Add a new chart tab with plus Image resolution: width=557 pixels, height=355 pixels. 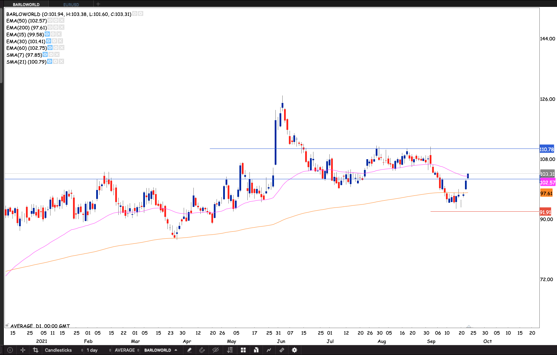pos(98,4)
